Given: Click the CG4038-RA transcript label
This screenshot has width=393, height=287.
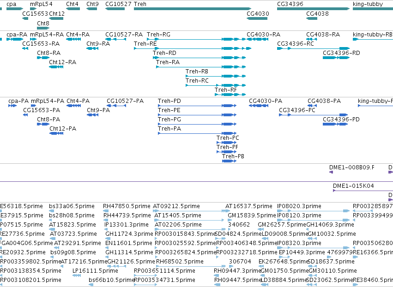Looking at the screenshot, I should click(323, 34).
